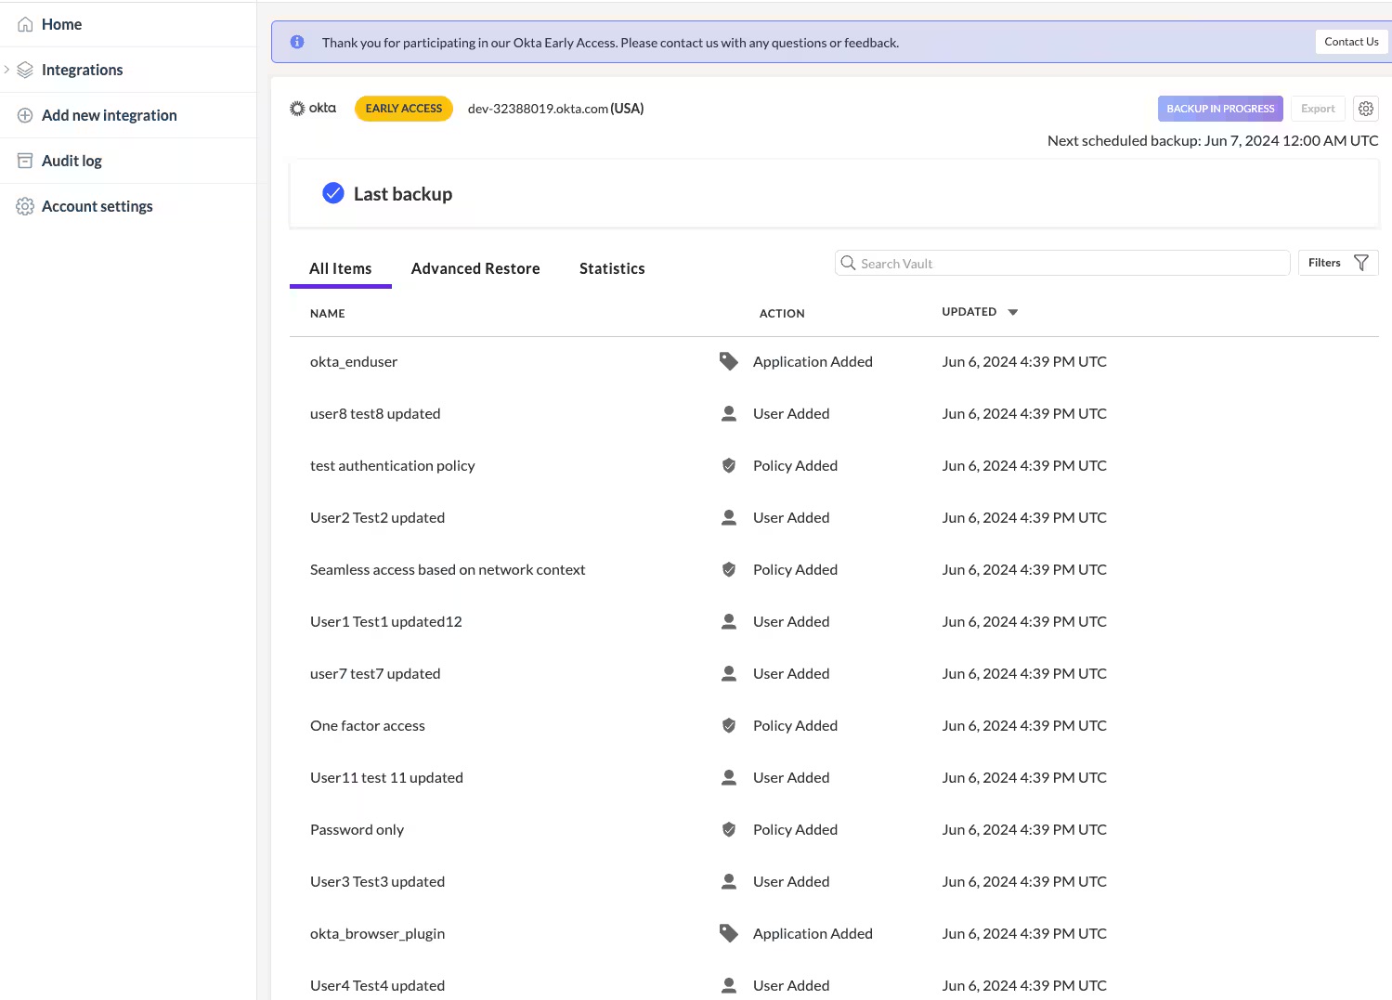1392x1000 pixels.
Task: Click the Next scheduled backup text
Action: pos(1213,140)
